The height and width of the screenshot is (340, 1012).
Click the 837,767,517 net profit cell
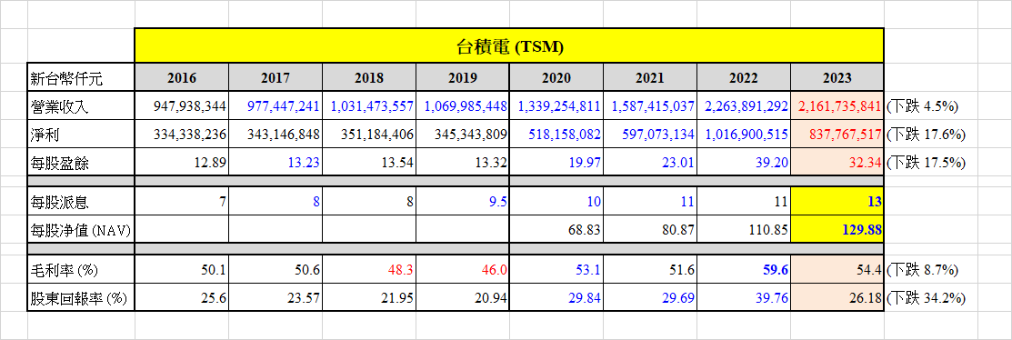tap(837, 135)
